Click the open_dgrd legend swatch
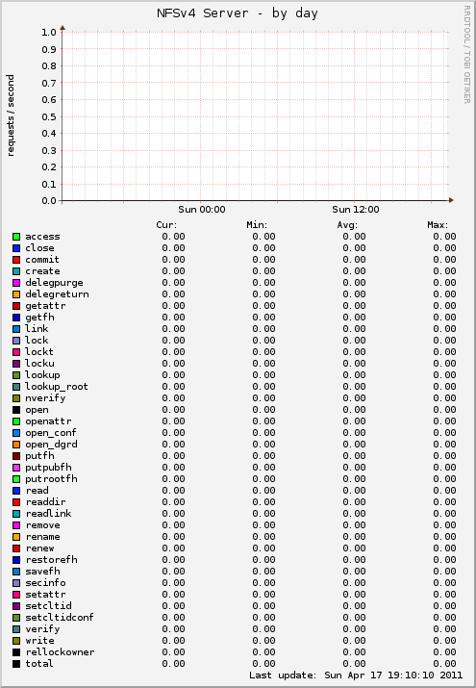Image resolution: width=476 pixels, height=688 pixels. coord(16,445)
